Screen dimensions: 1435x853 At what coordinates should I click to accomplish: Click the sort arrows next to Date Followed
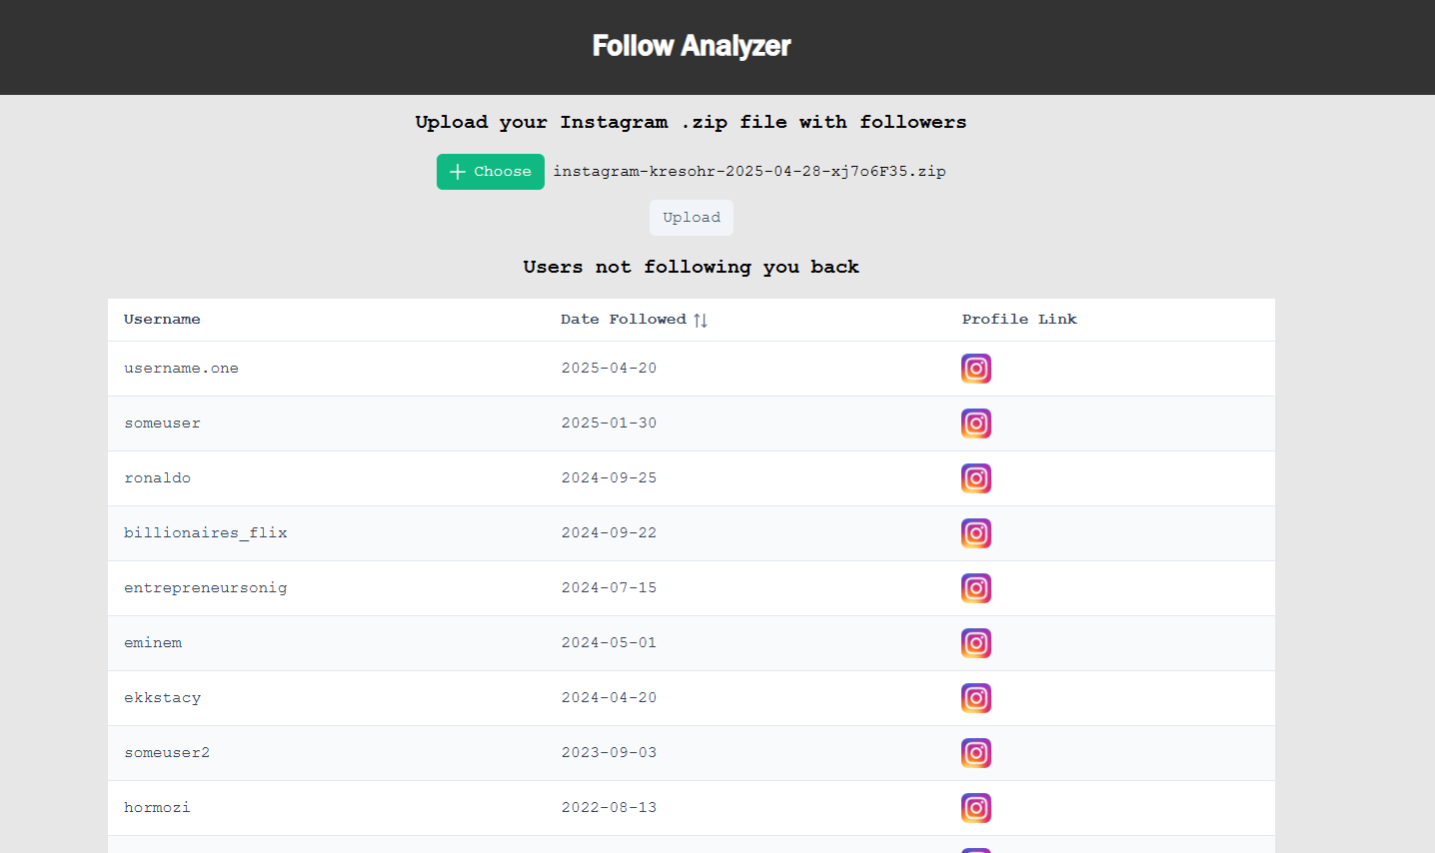[700, 319]
